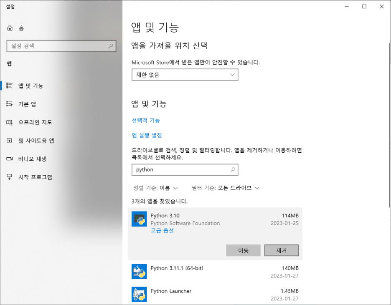Minimize the 설정 window

coord(347,7)
